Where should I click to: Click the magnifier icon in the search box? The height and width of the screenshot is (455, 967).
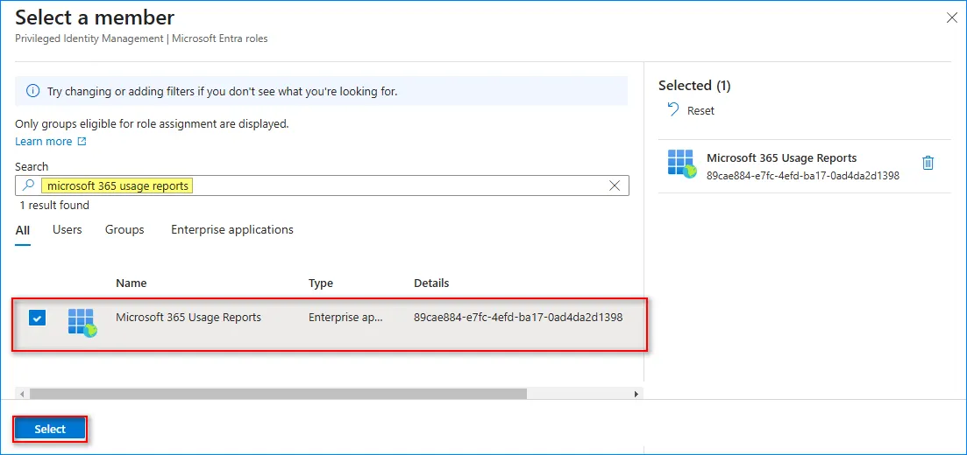coord(28,185)
